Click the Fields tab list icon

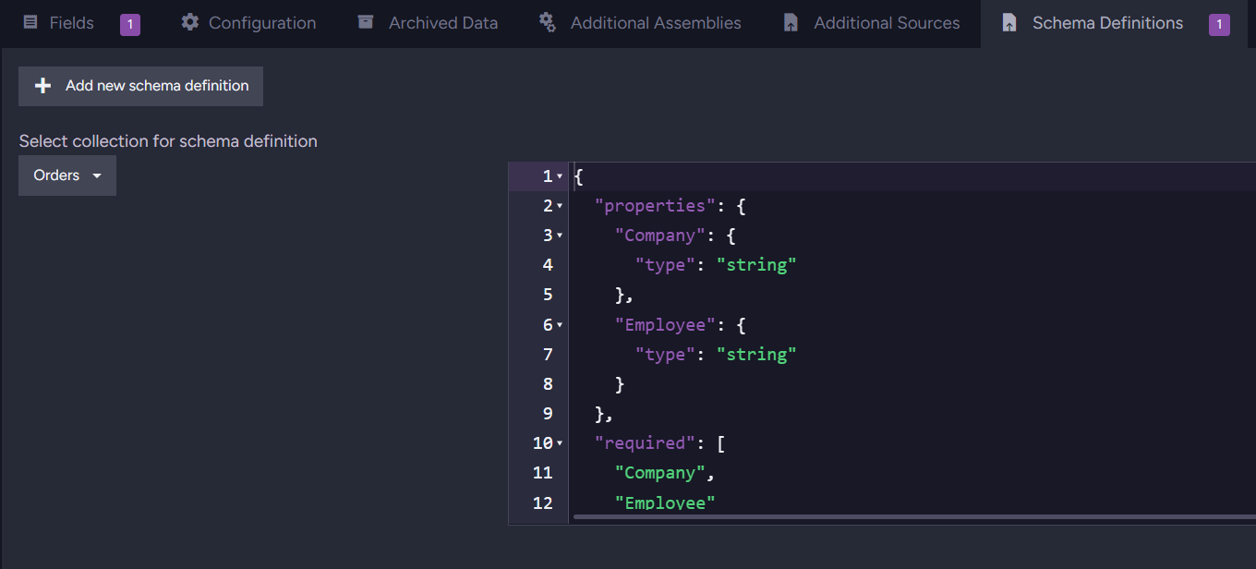(x=30, y=23)
